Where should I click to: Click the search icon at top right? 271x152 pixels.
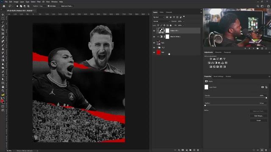tap(258, 6)
